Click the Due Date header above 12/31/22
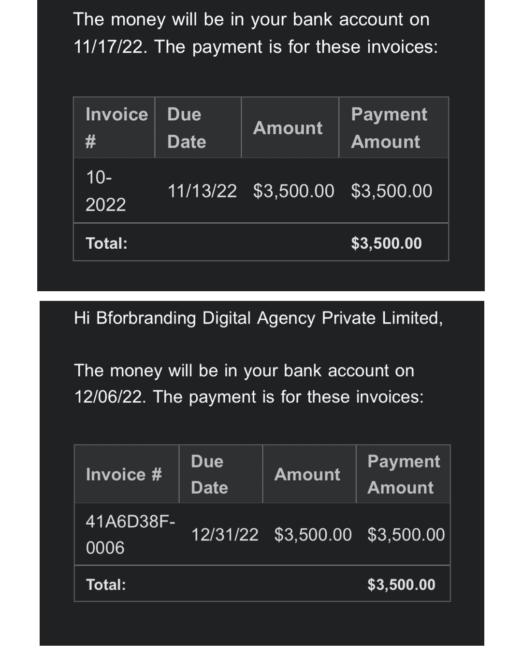Viewport: 522px width, 652px height. pyautogui.click(x=209, y=474)
